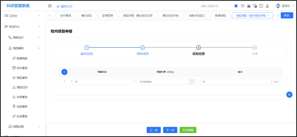Open the notification bell in header

[x=267, y=6]
